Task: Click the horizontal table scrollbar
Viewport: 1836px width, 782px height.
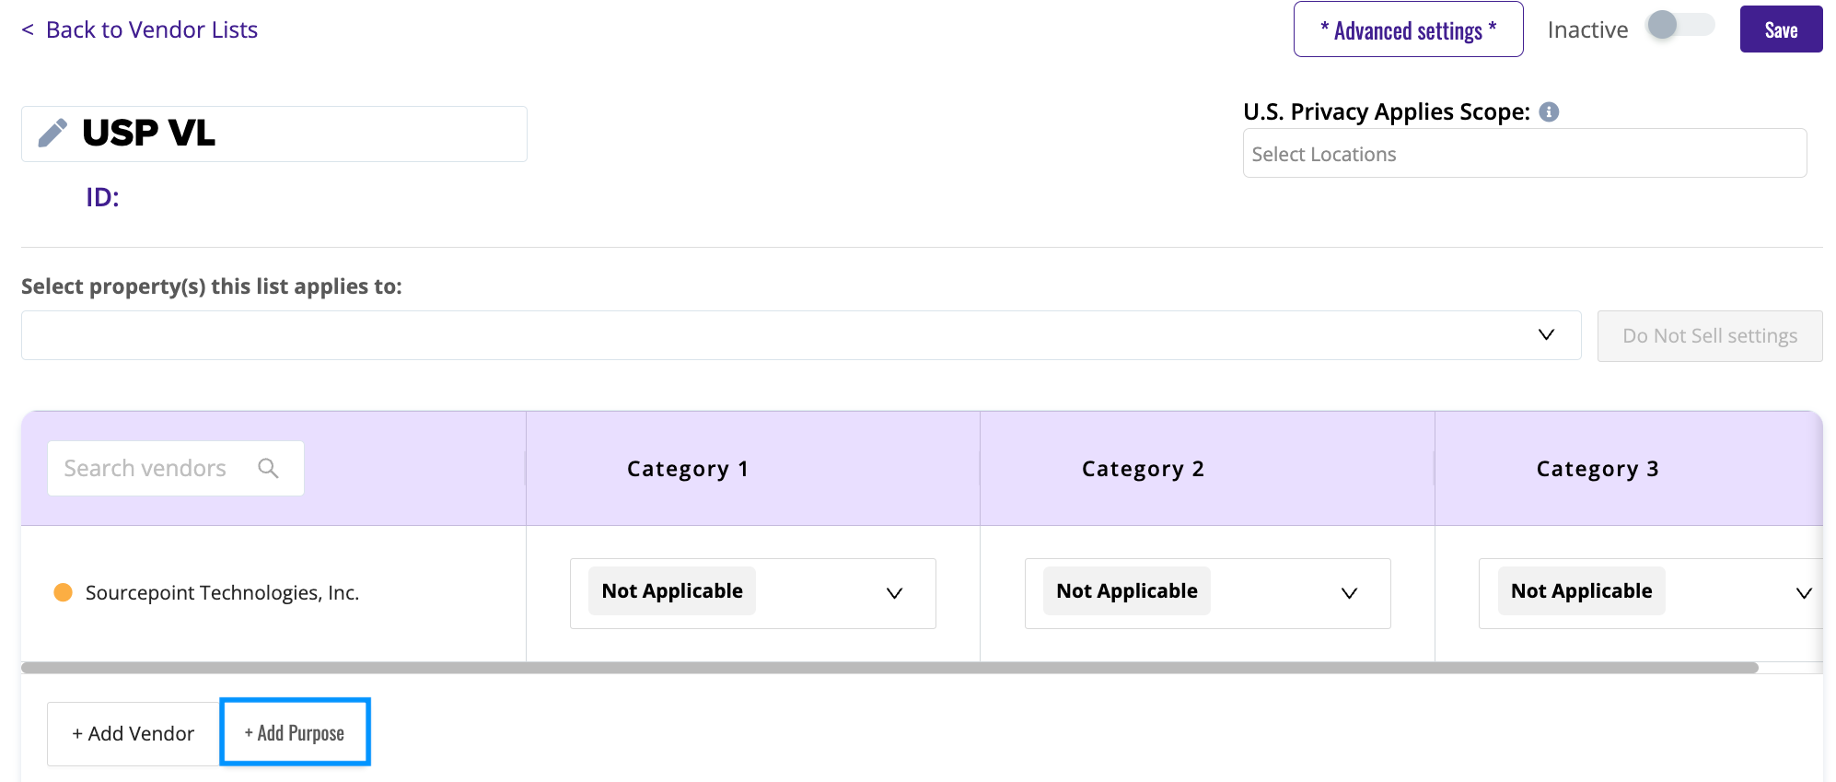Action: pyautogui.click(x=889, y=668)
